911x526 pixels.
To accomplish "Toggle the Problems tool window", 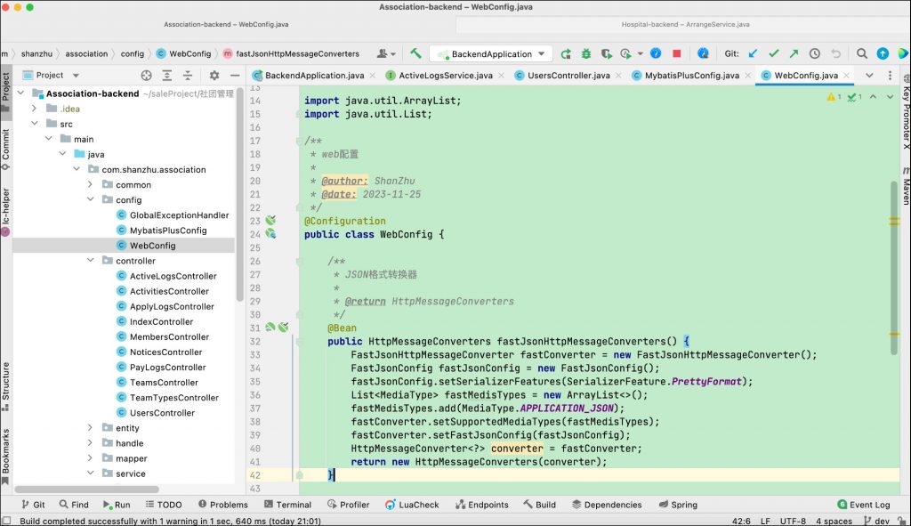I will coord(222,505).
